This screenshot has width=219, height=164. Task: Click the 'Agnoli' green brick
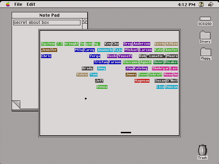[145, 62]
